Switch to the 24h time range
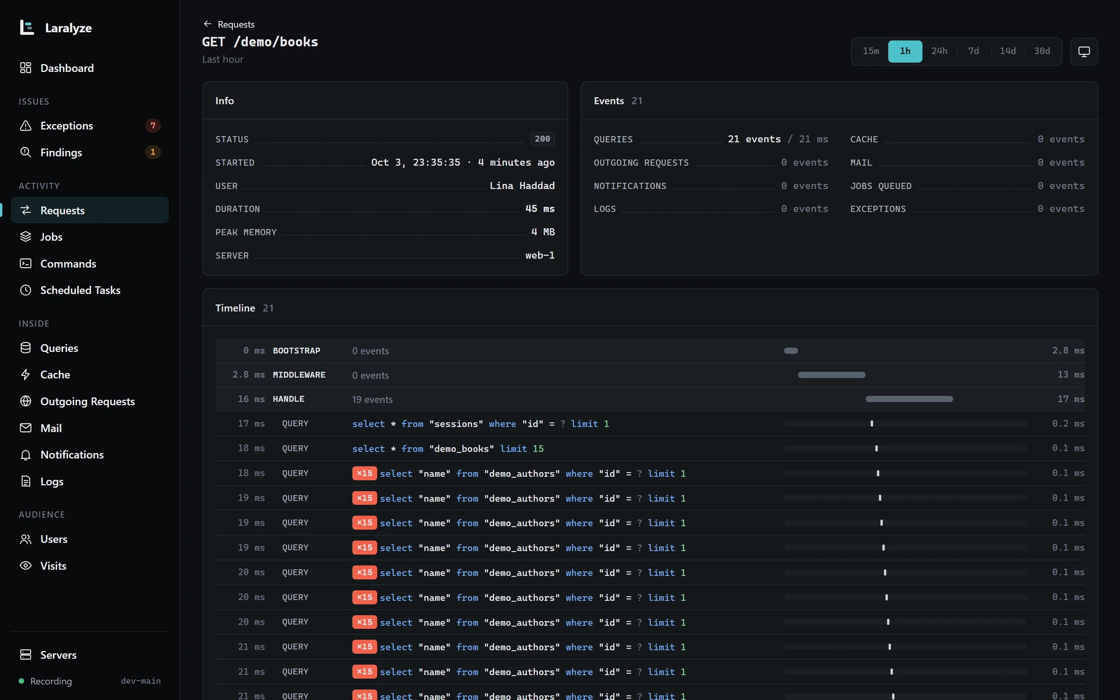1120x700 pixels. click(x=939, y=51)
